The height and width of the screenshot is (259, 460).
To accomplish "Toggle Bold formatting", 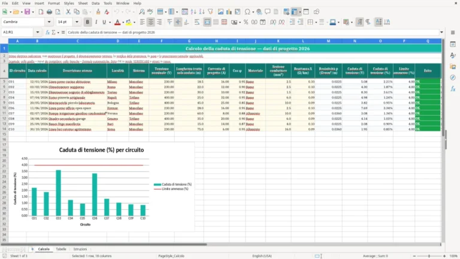I will [87, 22].
